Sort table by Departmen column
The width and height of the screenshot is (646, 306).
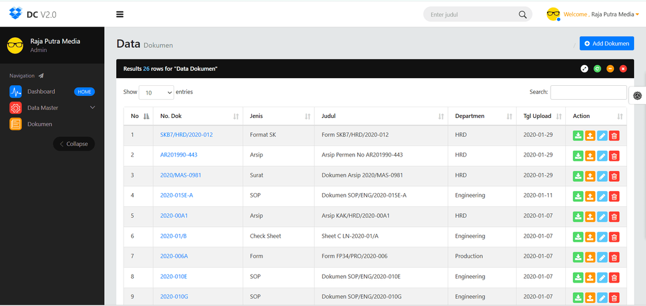coord(482,116)
